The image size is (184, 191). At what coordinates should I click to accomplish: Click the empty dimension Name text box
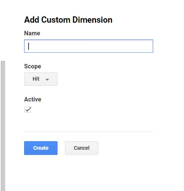(89, 46)
